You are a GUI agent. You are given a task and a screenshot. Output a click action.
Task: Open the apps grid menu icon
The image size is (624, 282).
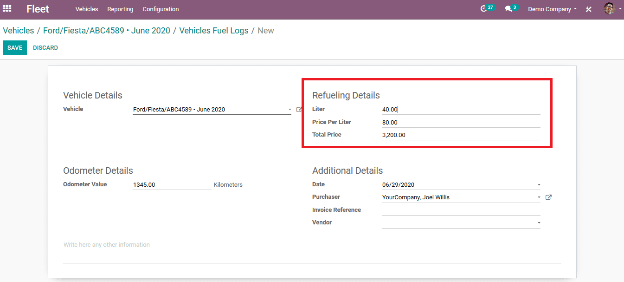pyautogui.click(x=7, y=8)
